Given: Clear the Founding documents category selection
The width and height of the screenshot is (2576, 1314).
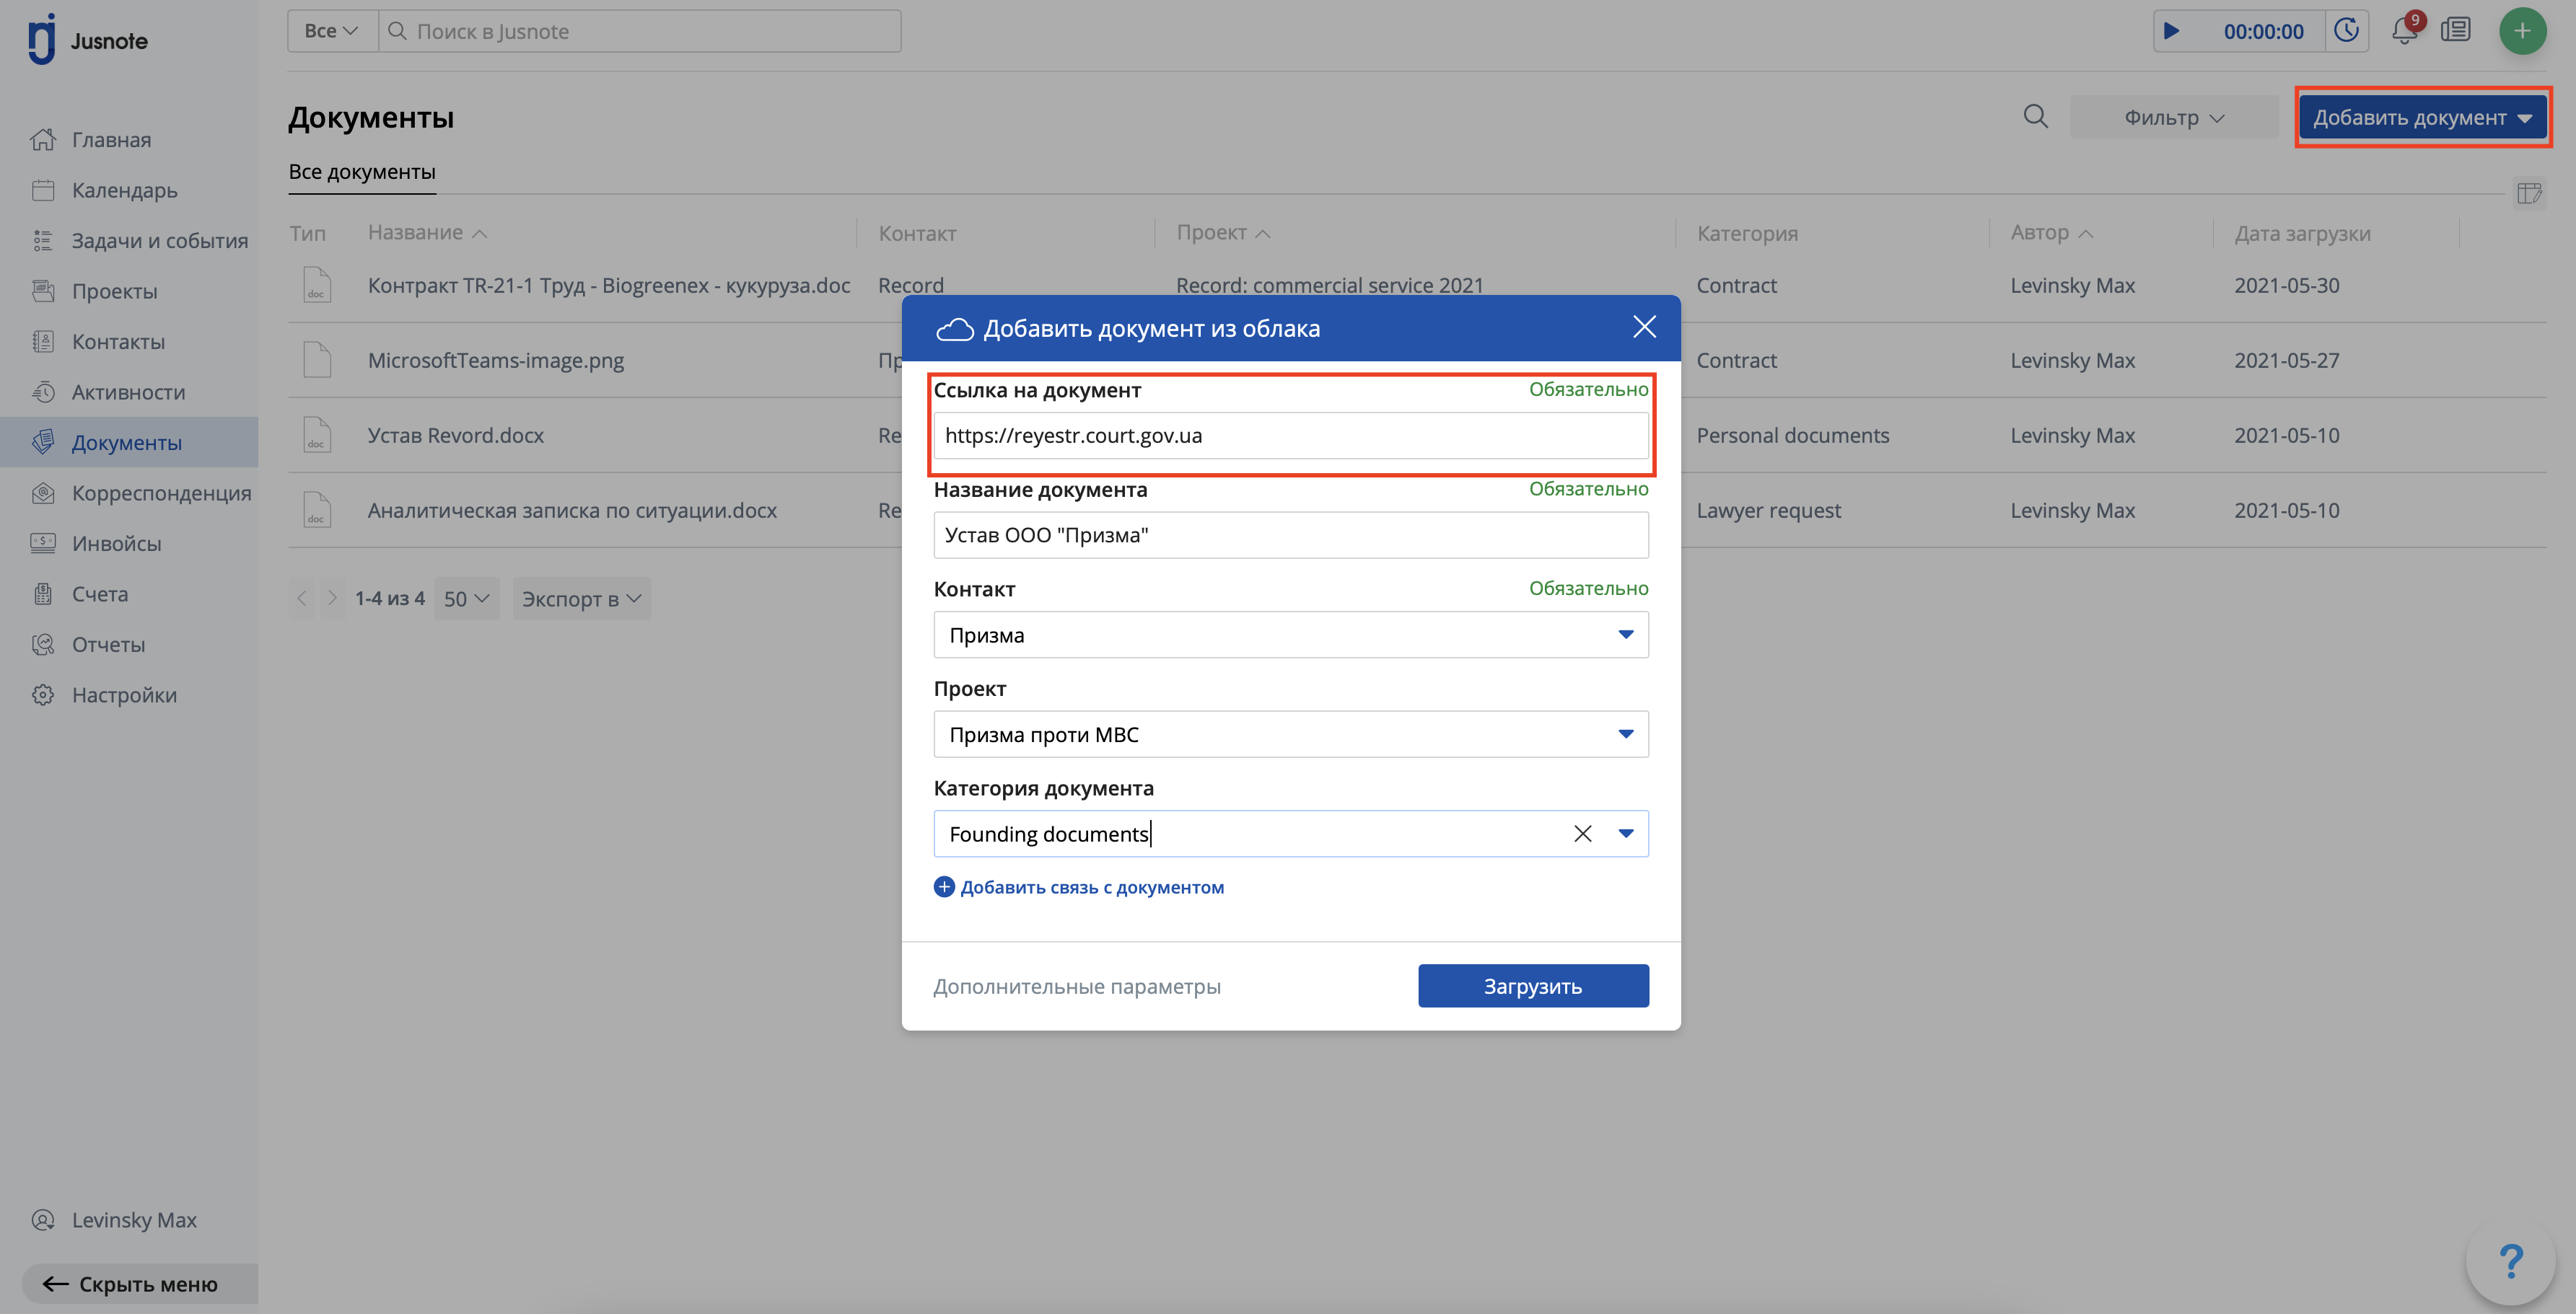Looking at the screenshot, I should point(1582,834).
